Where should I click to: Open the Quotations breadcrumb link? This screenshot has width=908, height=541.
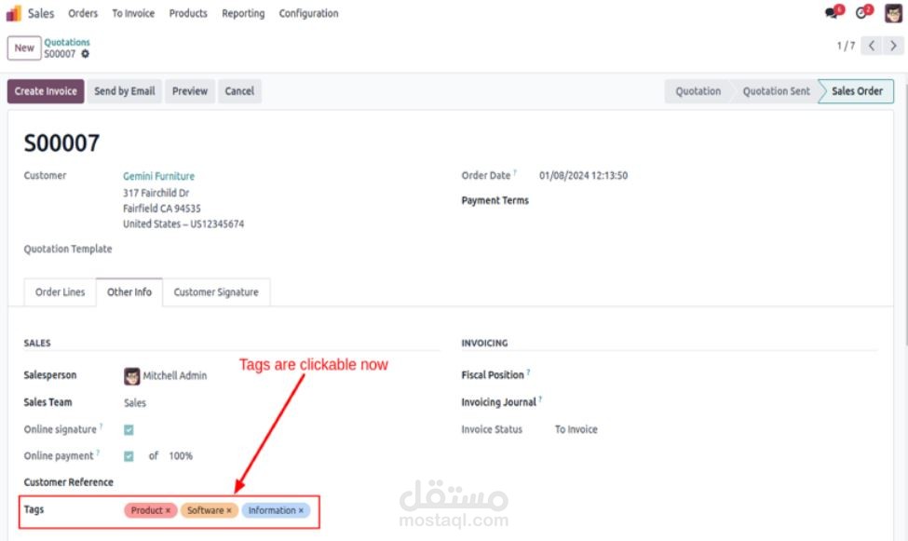[x=67, y=42]
